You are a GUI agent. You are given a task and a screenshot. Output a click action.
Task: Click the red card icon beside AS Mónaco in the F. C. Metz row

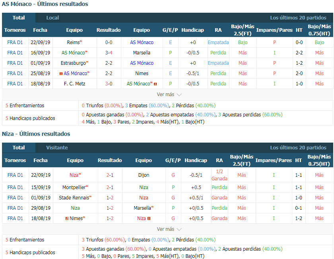[x=155, y=84]
